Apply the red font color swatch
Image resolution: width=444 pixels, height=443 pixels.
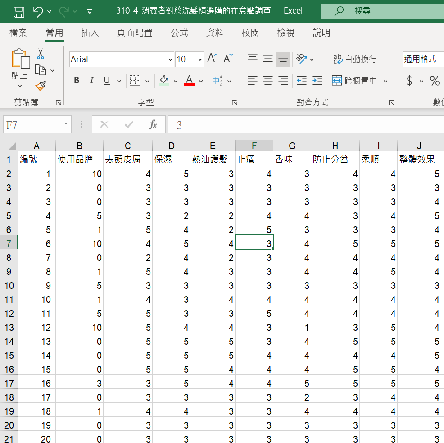coord(189,81)
